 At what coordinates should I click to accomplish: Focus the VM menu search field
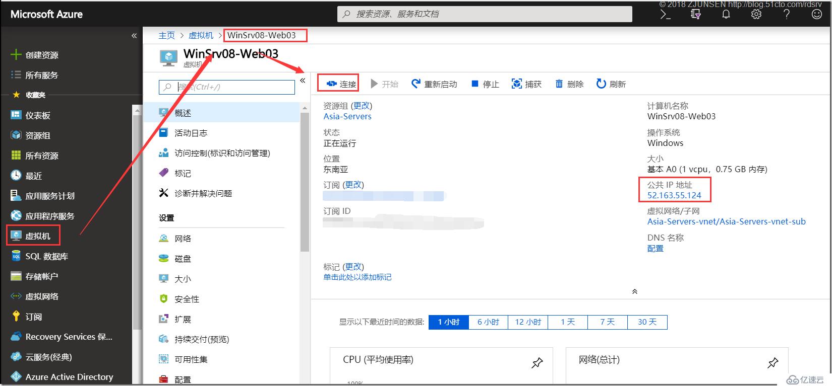227,87
